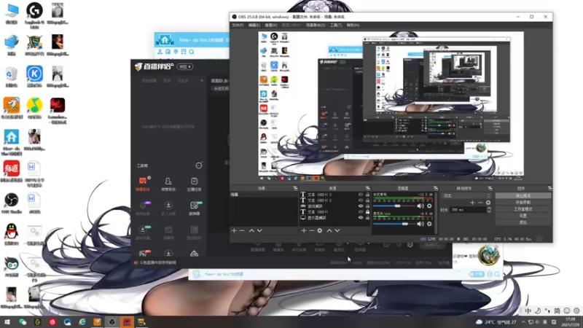Open the OBS File menu
This screenshot has height=328, width=583.
tap(238, 26)
